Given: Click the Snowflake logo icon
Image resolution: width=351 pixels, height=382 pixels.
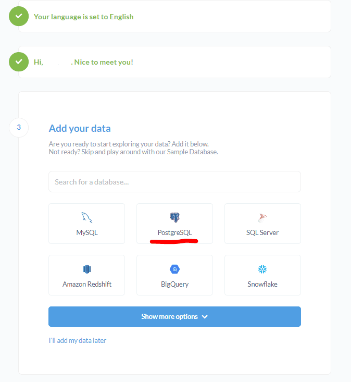Looking at the screenshot, I should click(262, 269).
